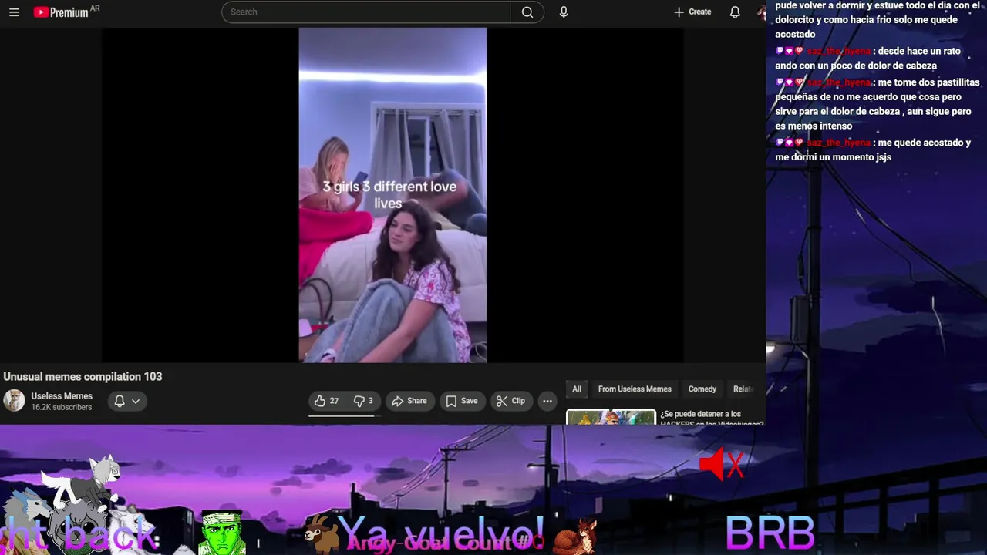Viewport: 987px width, 555px height.
Task: Focus the YouTube search field
Action: coord(366,12)
